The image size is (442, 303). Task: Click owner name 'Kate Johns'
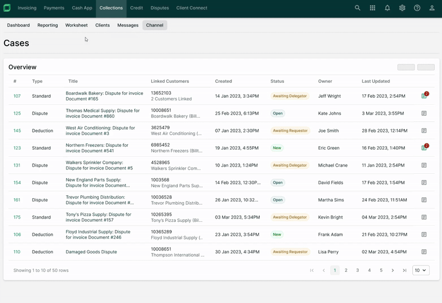[329, 113]
